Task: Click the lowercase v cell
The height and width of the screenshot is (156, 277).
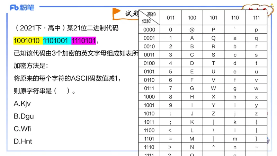Action: [256, 80]
